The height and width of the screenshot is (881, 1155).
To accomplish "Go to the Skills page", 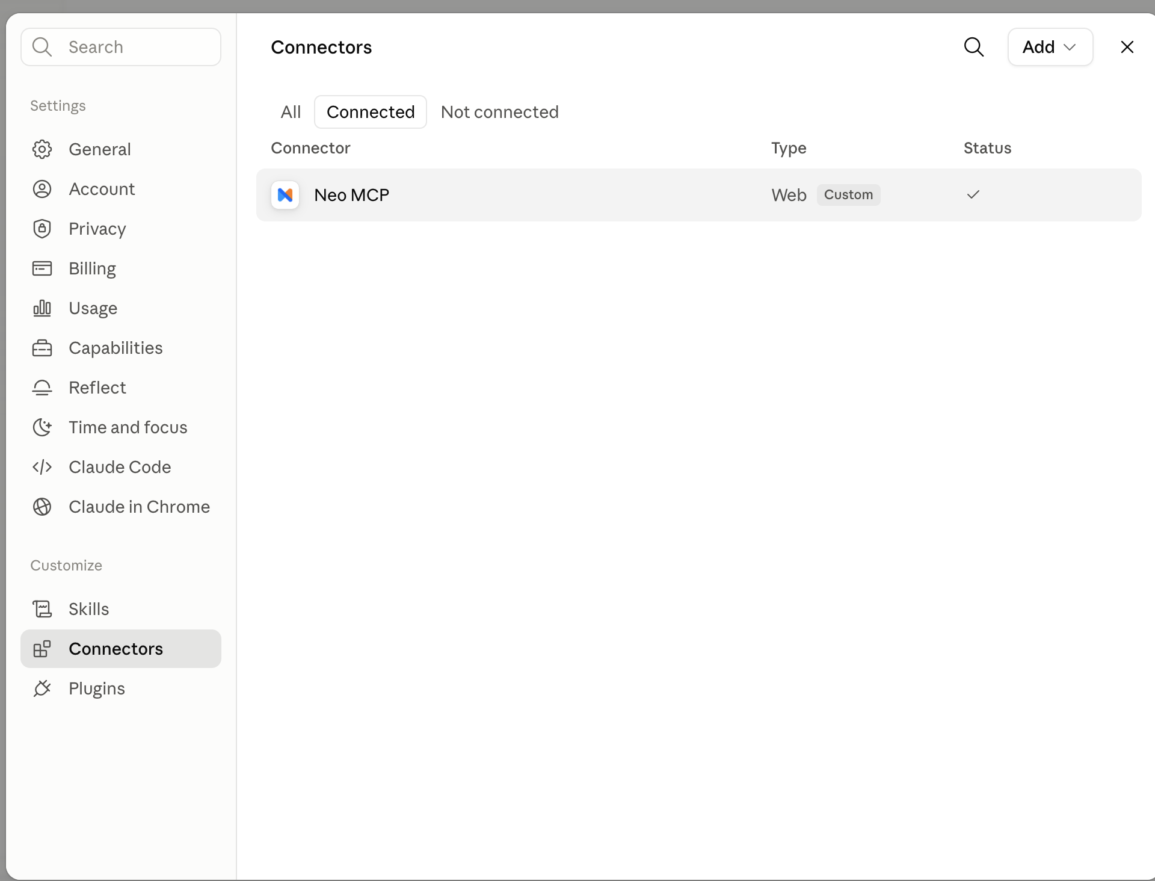I will pos(121,609).
